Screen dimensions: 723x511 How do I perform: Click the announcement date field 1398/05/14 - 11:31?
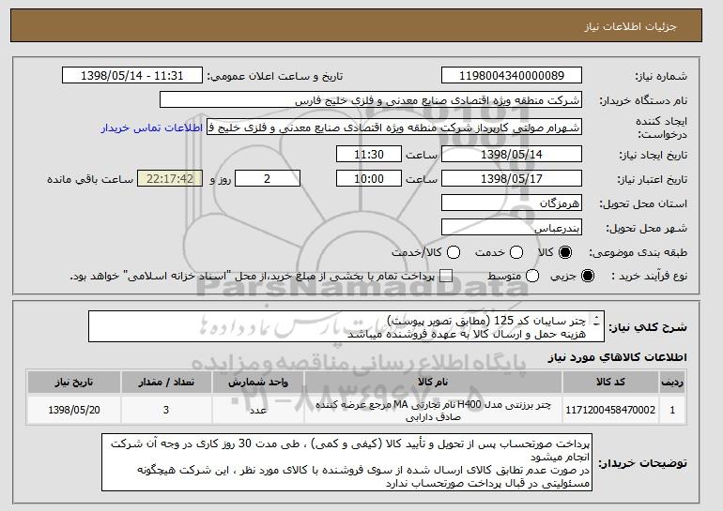[131, 76]
